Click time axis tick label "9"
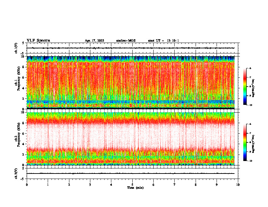This screenshot has width=268, height=207. 217,185
